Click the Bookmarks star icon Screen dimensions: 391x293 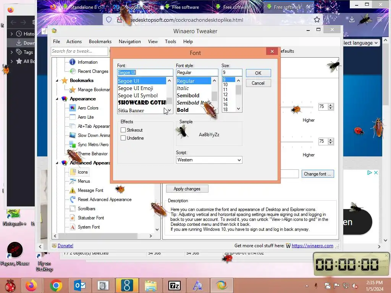(x=65, y=80)
